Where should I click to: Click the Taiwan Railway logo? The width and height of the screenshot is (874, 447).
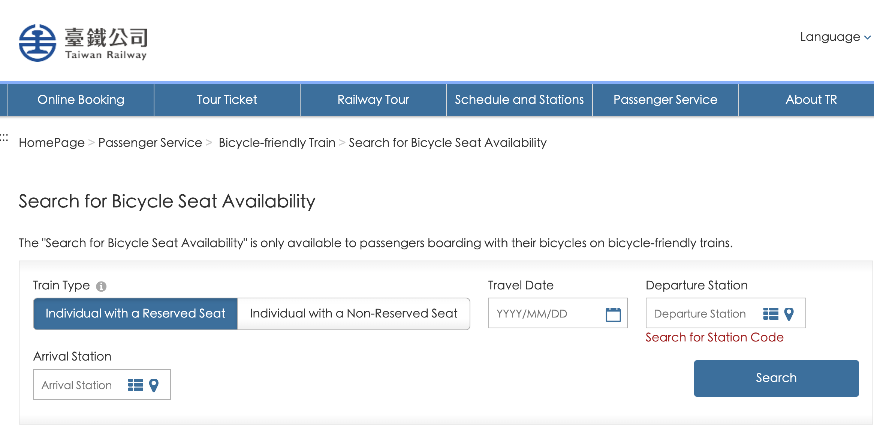tap(83, 43)
